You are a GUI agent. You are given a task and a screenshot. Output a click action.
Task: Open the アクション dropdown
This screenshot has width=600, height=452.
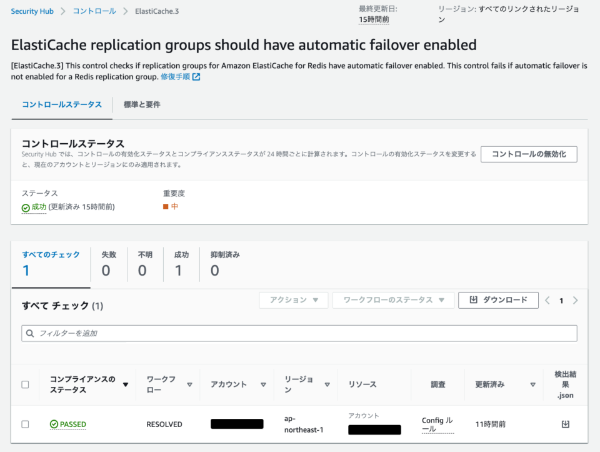(x=293, y=300)
